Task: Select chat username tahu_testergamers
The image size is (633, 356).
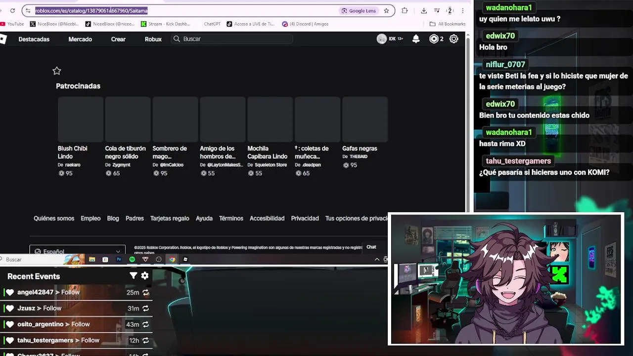Action: click(518, 161)
